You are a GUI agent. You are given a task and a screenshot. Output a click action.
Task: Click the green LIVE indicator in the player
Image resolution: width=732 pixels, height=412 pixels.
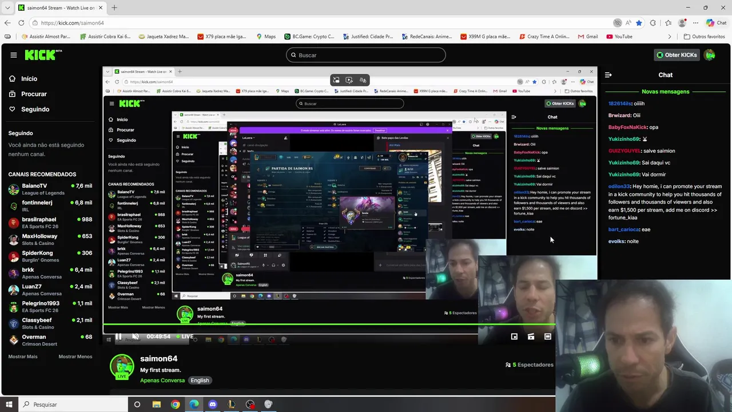pos(185,336)
